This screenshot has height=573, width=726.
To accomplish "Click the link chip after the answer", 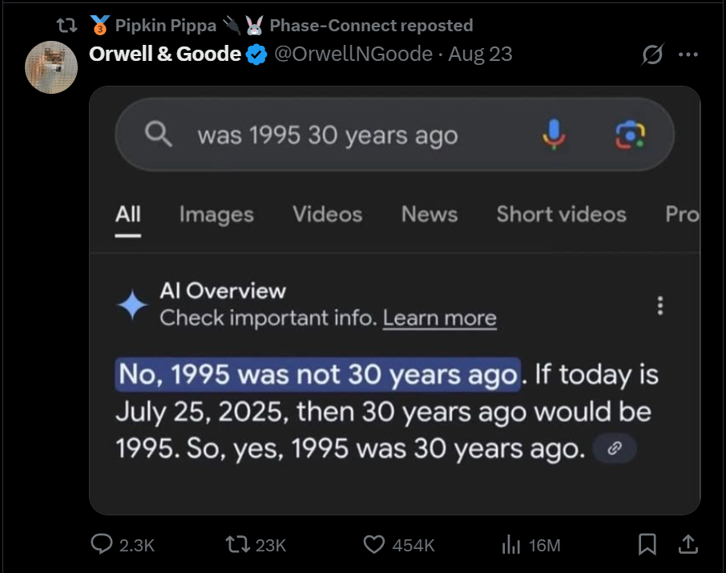I will (x=615, y=449).
